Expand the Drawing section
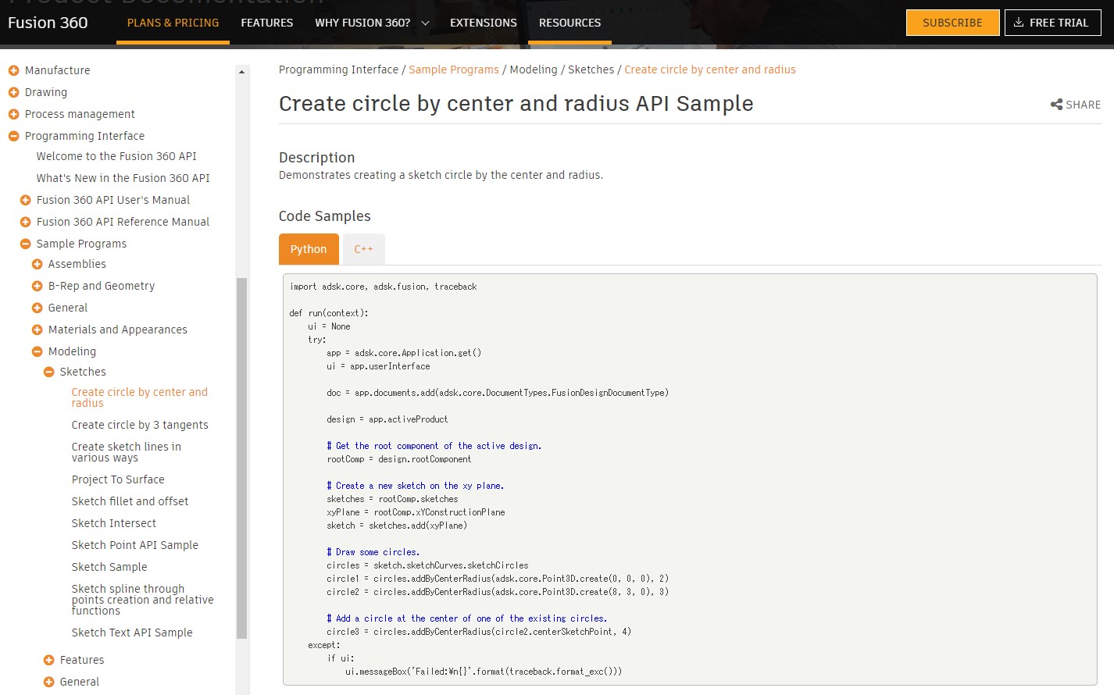The image size is (1114, 695). tap(13, 92)
